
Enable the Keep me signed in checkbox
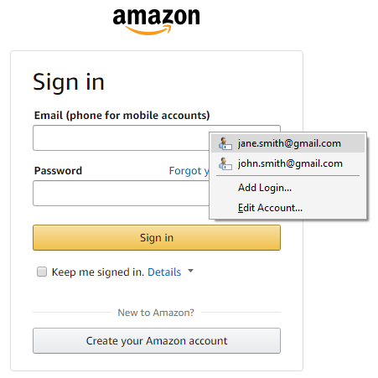click(x=42, y=272)
